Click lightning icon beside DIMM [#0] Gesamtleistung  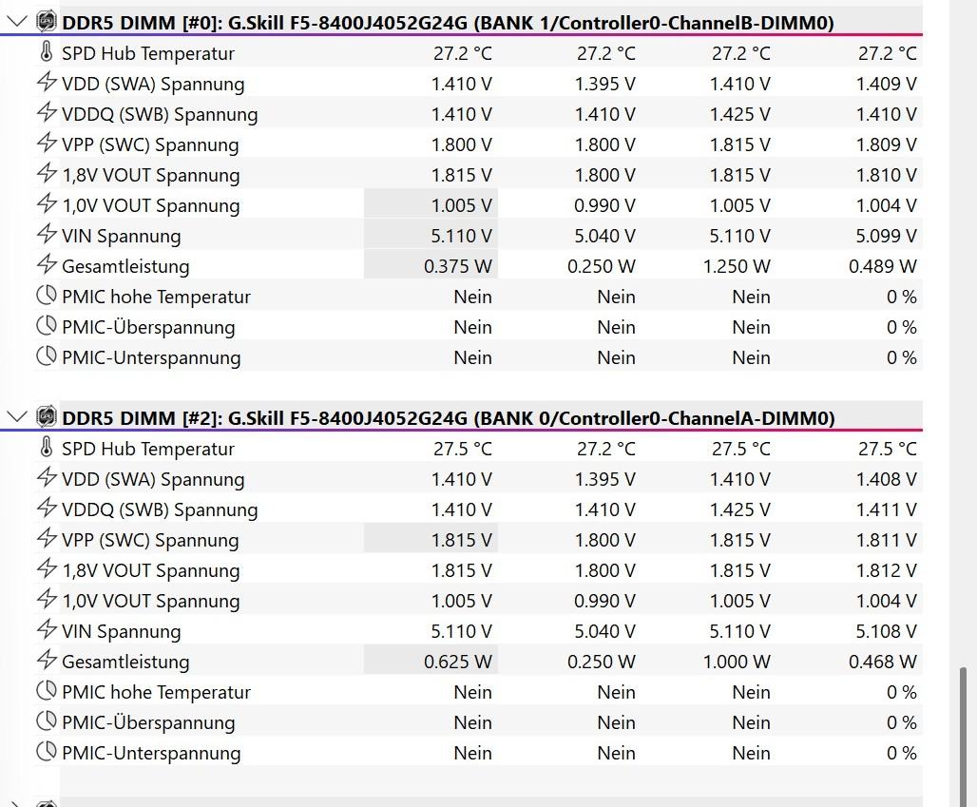[x=47, y=265]
